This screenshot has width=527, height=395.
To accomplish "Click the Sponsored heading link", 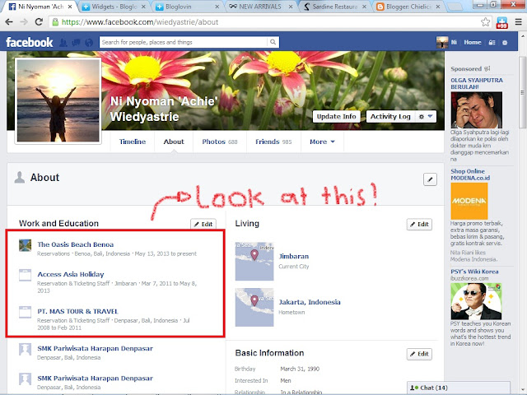I will (x=466, y=68).
